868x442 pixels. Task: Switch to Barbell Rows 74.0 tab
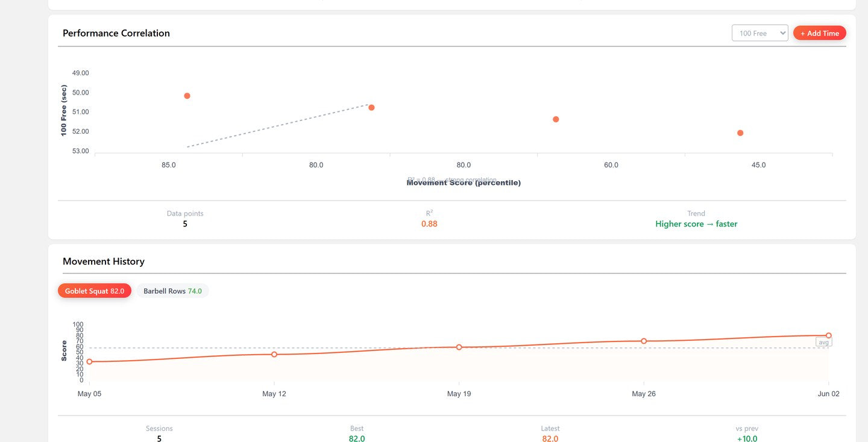(x=172, y=291)
